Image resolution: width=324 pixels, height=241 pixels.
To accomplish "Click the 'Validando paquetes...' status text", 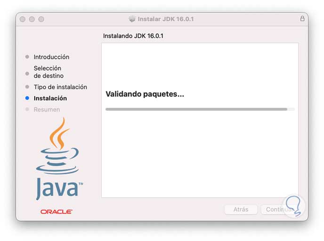I will (145, 94).
